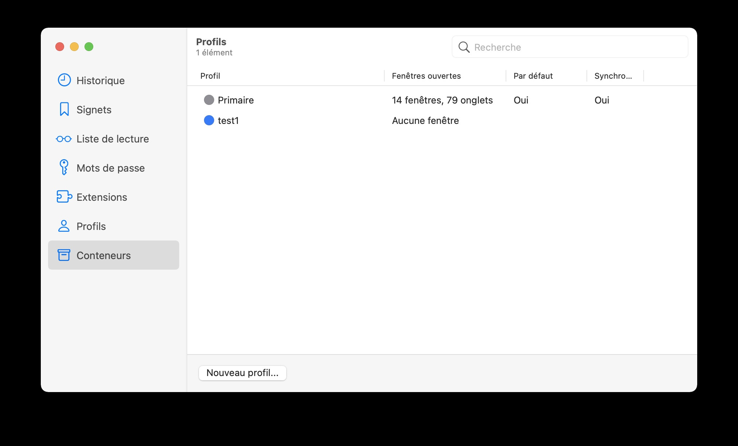Click the Profils window title

tap(211, 42)
